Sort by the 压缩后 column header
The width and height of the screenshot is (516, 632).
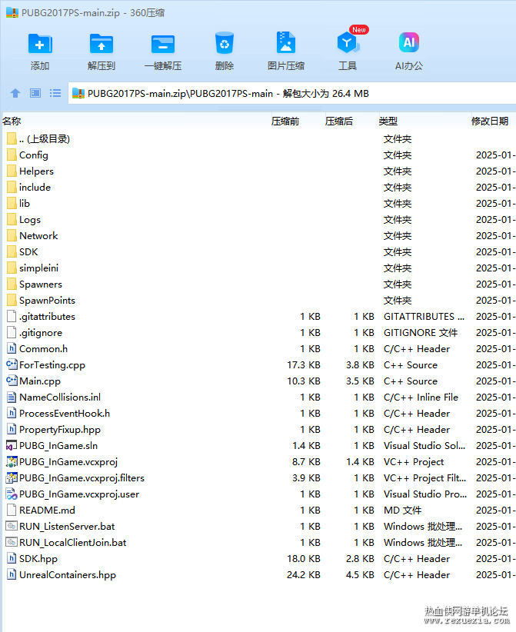click(339, 121)
